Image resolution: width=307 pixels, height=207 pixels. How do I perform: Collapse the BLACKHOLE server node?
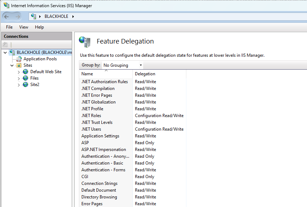tap(5, 52)
